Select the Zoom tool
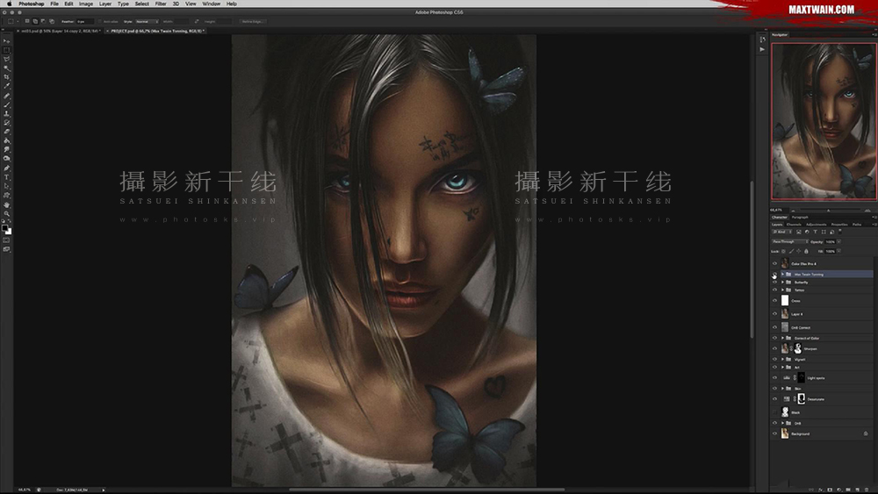 7,214
